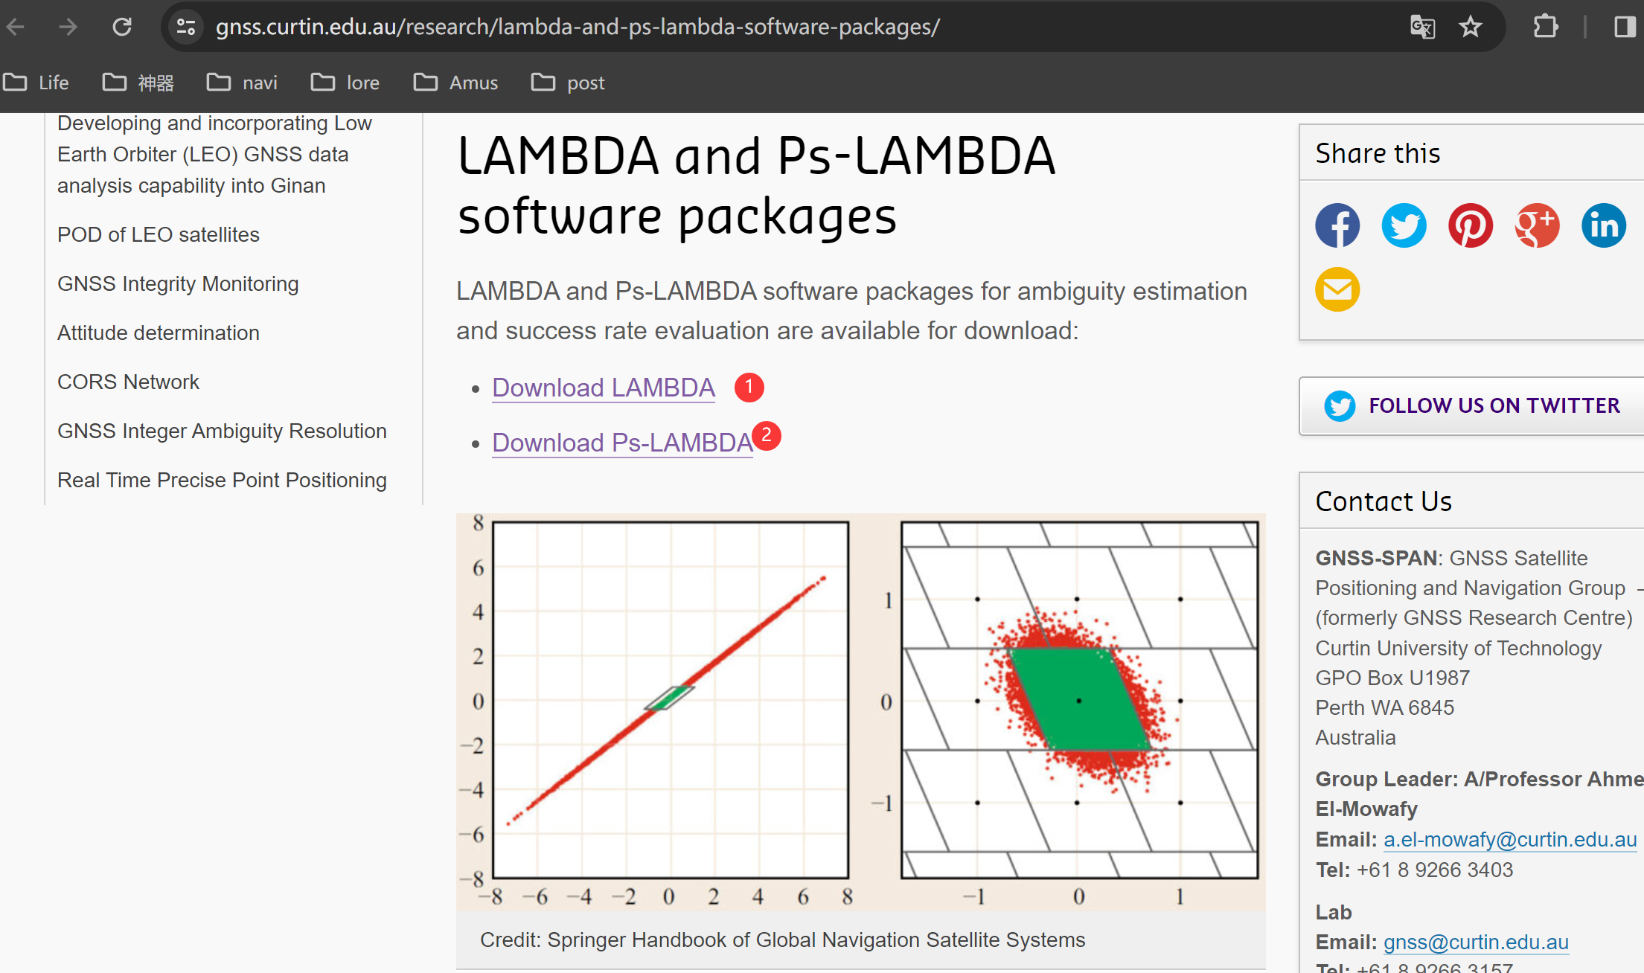Share via email envelope icon
The width and height of the screenshot is (1644, 973).
point(1337,289)
